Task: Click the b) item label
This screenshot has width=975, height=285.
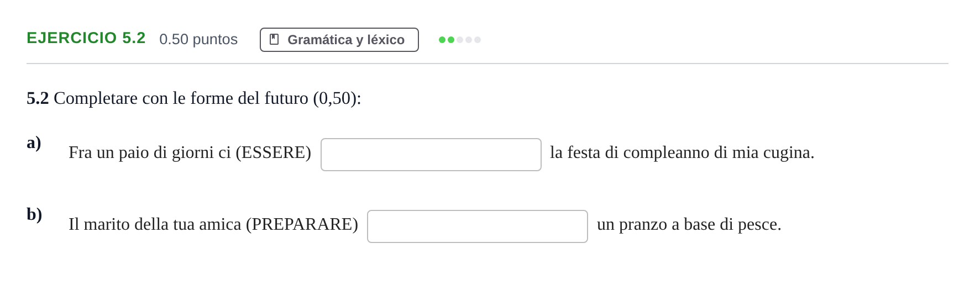Action: pos(34,214)
